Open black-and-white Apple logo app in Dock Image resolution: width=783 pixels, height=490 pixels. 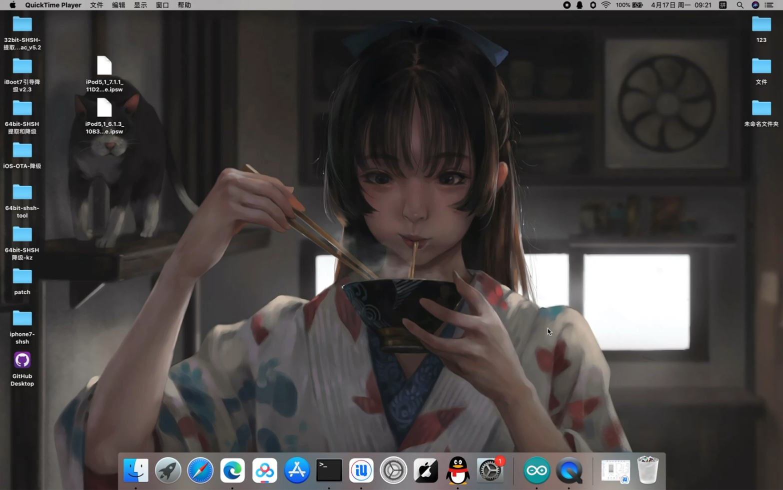[426, 470]
